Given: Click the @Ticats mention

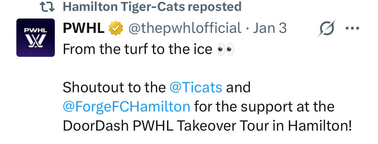Looking at the screenshot, I should click(x=196, y=87).
